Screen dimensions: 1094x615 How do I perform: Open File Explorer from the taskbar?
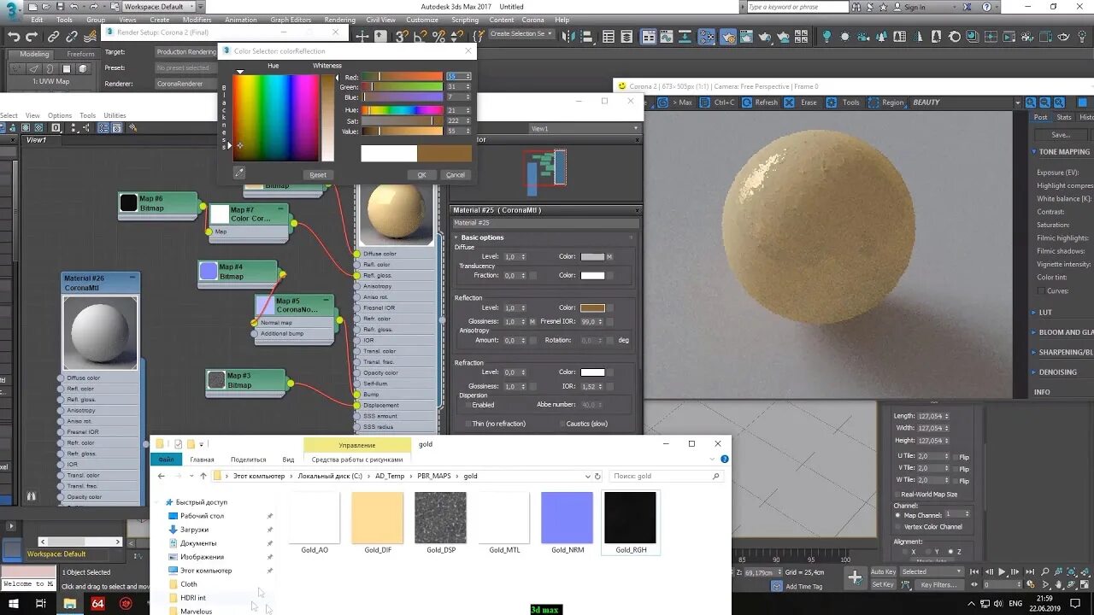pyautogui.click(x=70, y=603)
